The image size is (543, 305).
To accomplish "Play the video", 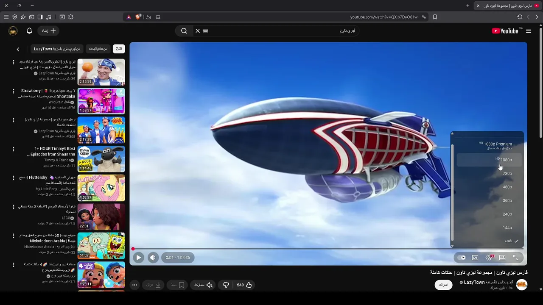I will coord(138,257).
